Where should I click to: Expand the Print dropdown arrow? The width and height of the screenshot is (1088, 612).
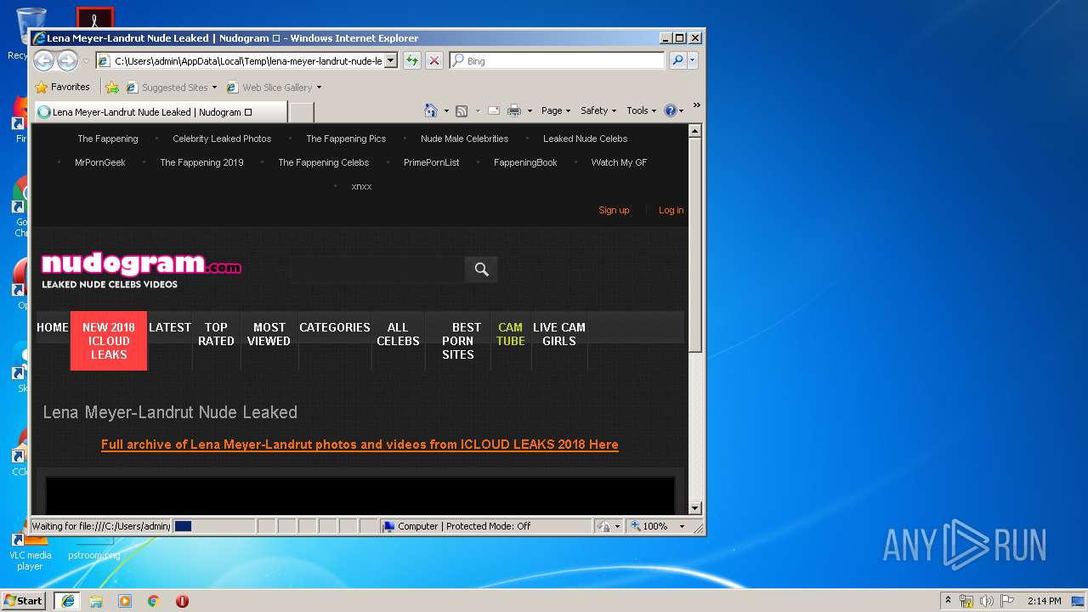click(530, 111)
